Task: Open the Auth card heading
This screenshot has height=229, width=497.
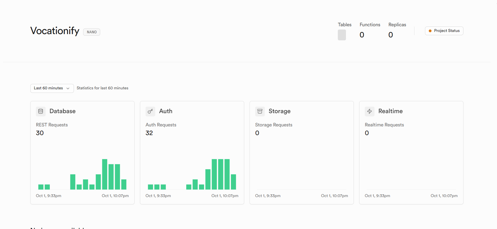Action: 166,111
